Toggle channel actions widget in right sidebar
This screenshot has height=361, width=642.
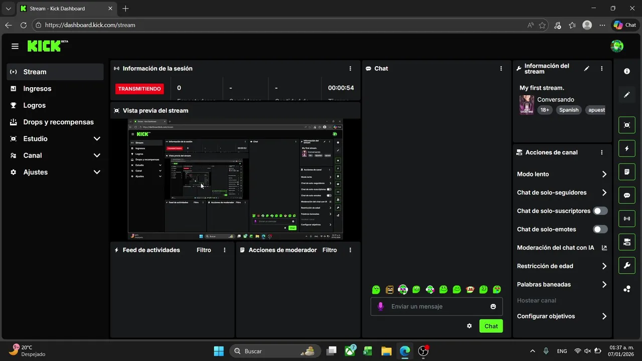(627, 242)
